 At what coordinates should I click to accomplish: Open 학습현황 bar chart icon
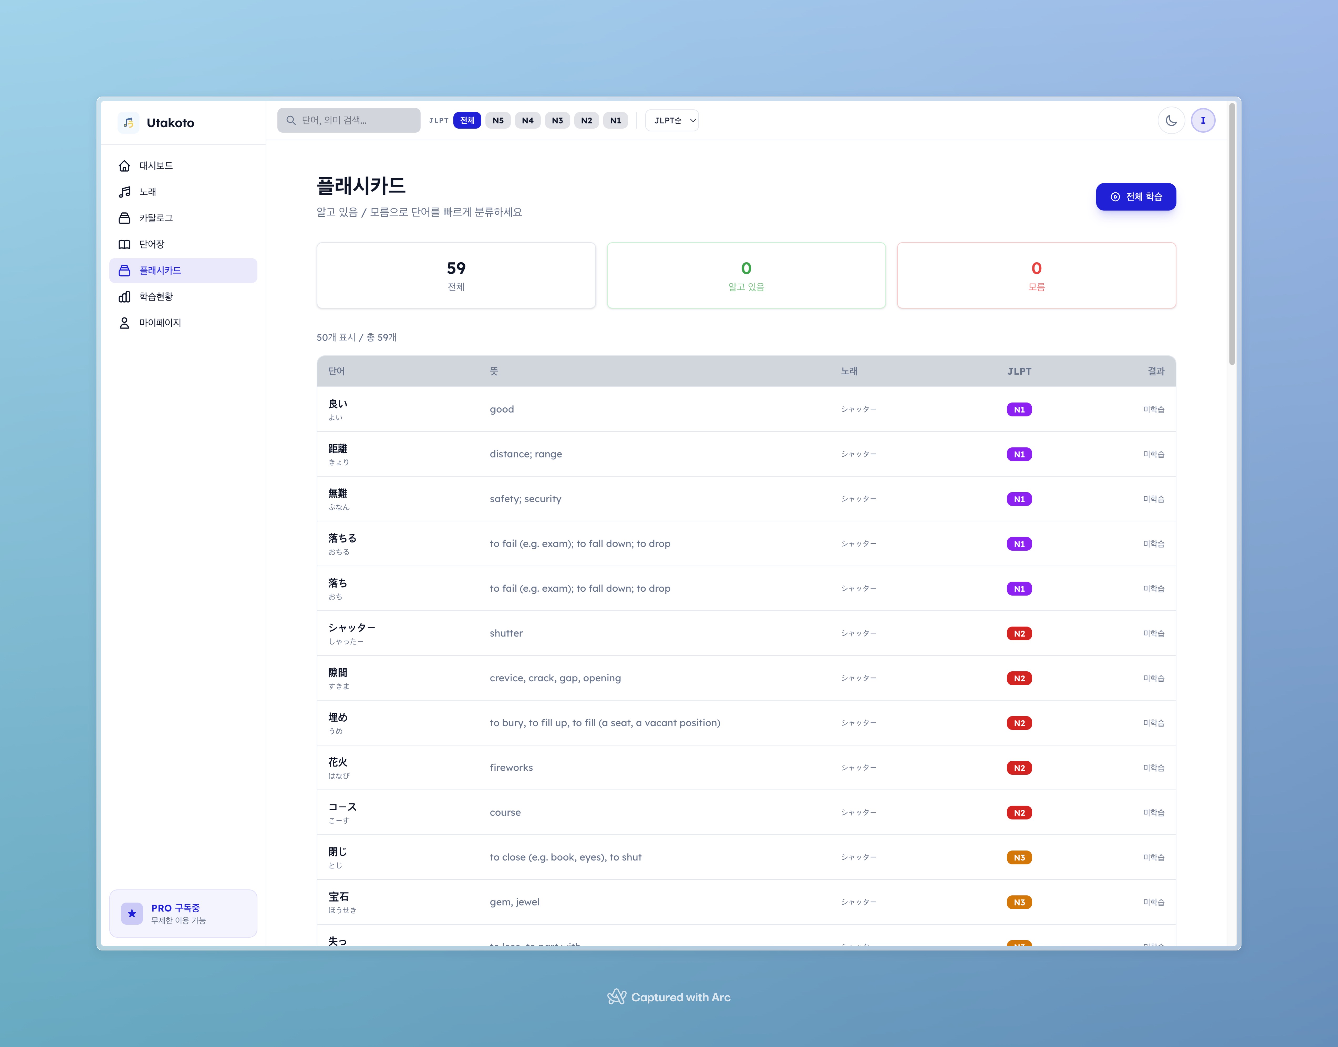[124, 297]
